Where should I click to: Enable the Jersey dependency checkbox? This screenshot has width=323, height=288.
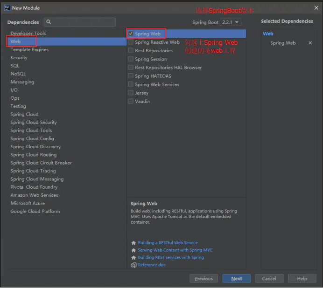[131, 93]
